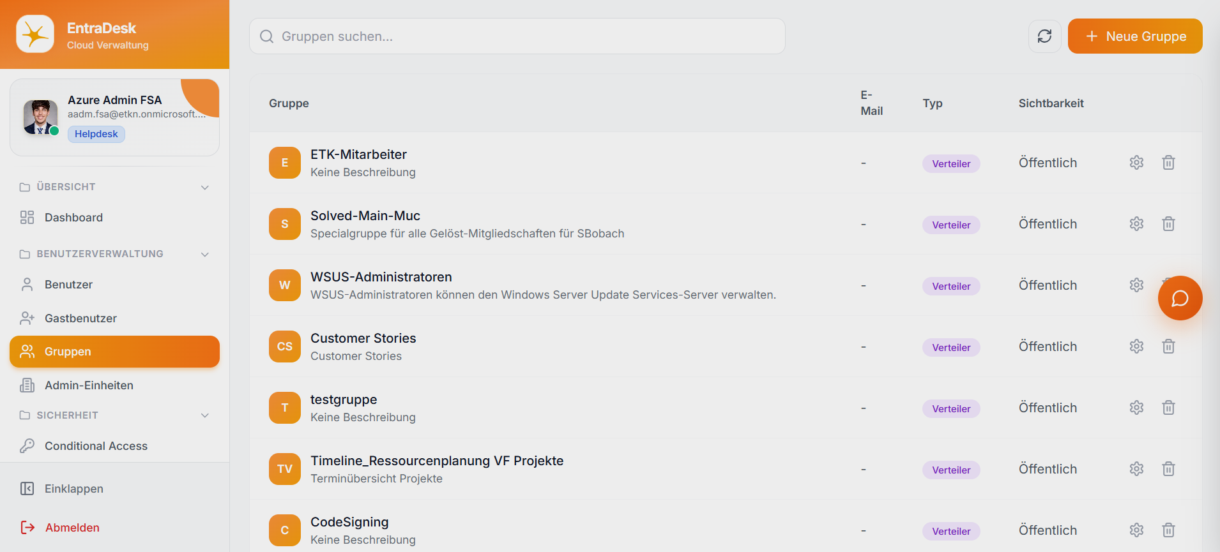This screenshot has width=1220, height=552.
Task: Refresh the groups list
Action: 1044,36
